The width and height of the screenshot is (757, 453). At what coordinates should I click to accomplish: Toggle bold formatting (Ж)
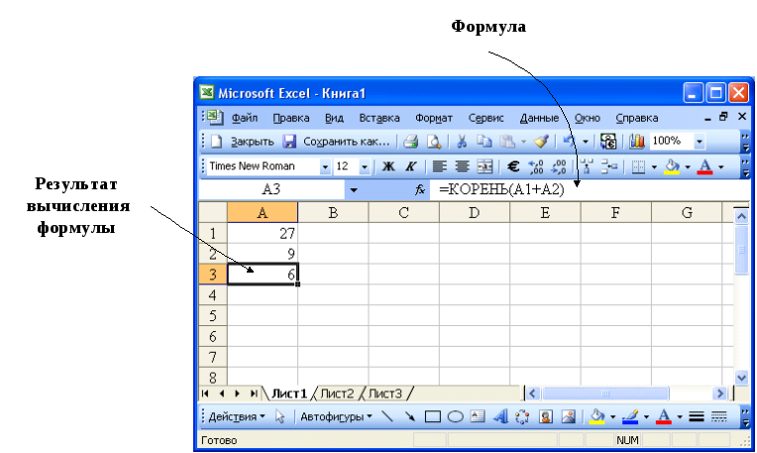[x=388, y=167]
